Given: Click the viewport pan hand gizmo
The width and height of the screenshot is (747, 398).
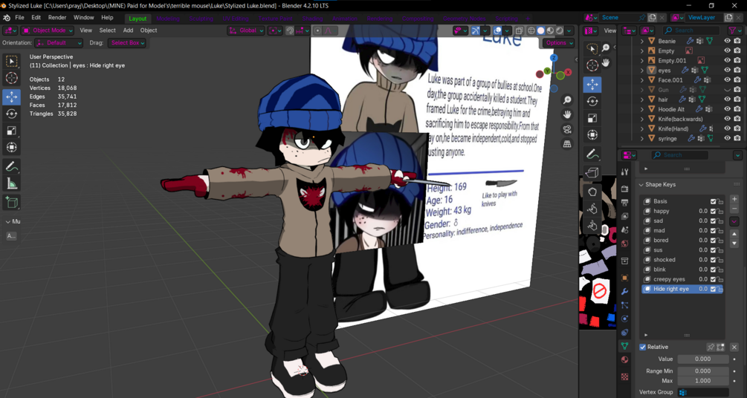Looking at the screenshot, I should click(567, 115).
